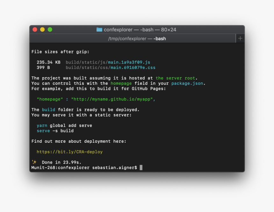Click the "homepage" JSON key
274x212 pixels.
tap(50, 99)
